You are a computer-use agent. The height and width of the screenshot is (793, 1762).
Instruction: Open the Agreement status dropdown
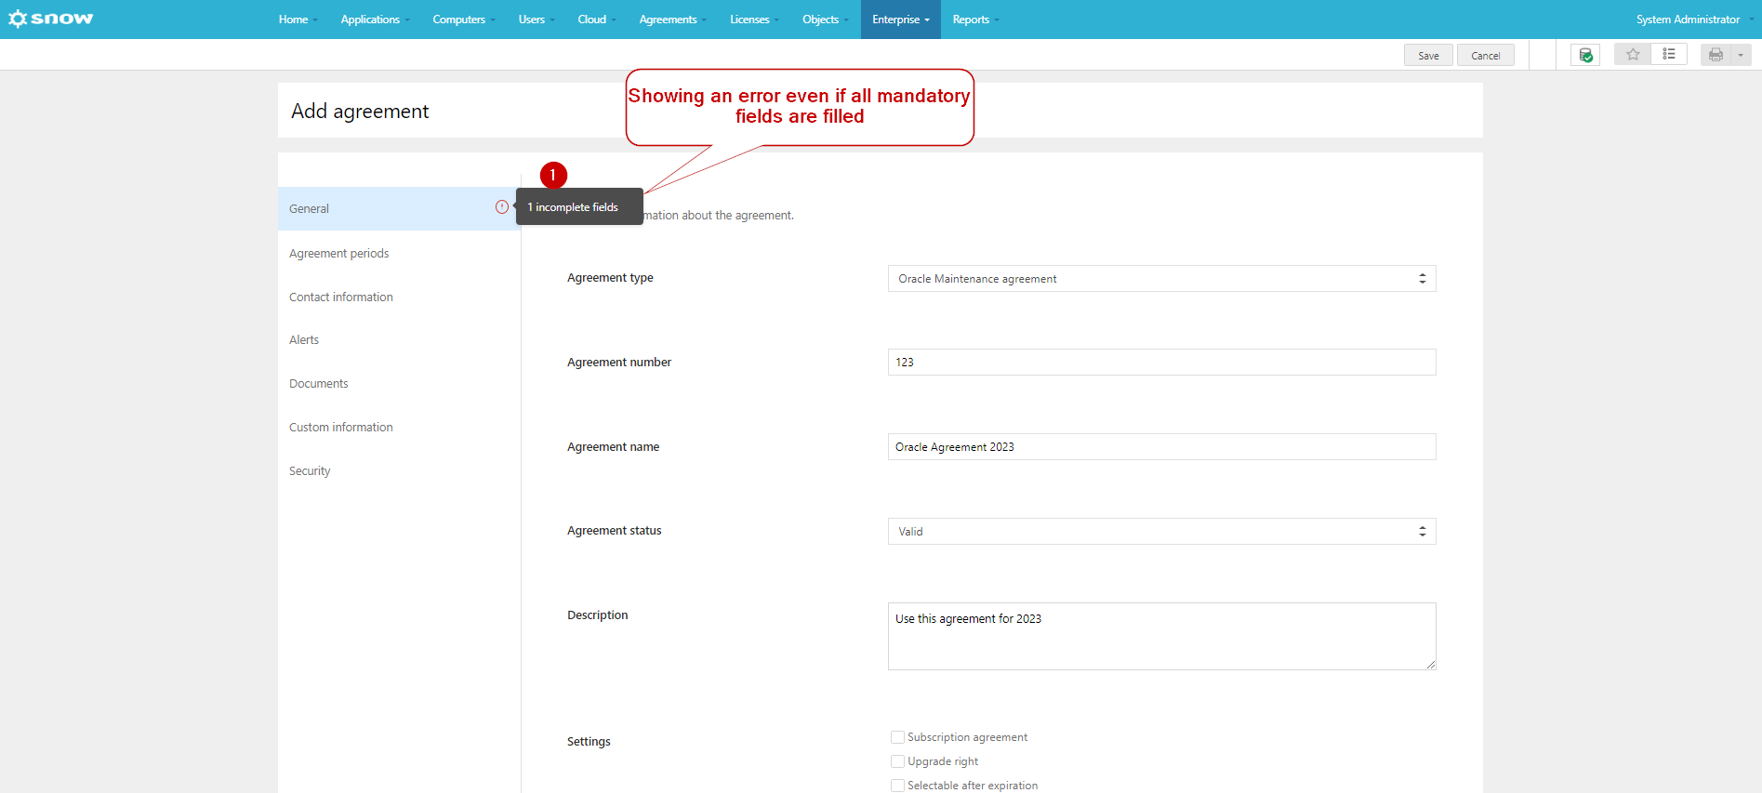pyautogui.click(x=1161, y=532)
